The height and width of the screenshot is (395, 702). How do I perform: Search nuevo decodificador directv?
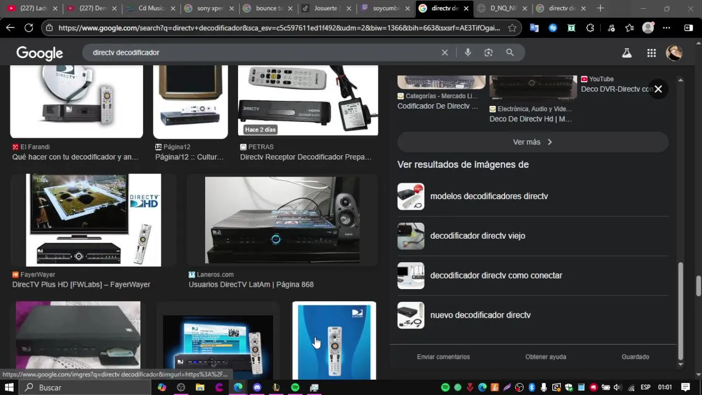(x=533, y=315)
